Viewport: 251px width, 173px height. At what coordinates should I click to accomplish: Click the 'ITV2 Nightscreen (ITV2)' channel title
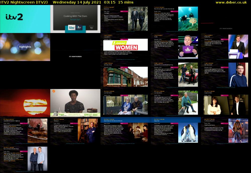pos(24,2)
